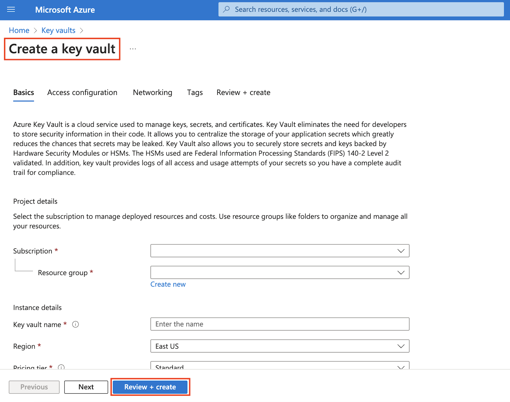Image resolution: width=510 pixels, height=402 pixels.
Task: Focus the search resources box
Action: coord(361,9)
